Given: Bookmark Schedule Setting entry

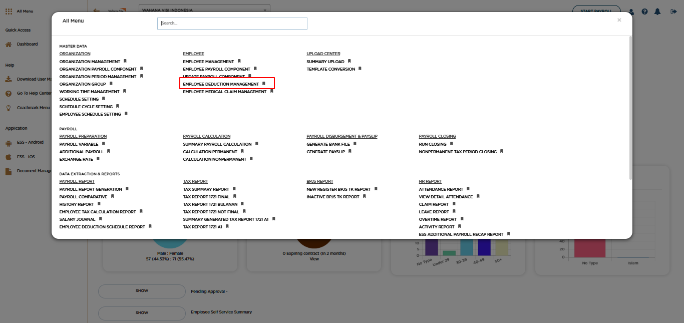Looking at the screenshot, I should [x=104, y=99].
